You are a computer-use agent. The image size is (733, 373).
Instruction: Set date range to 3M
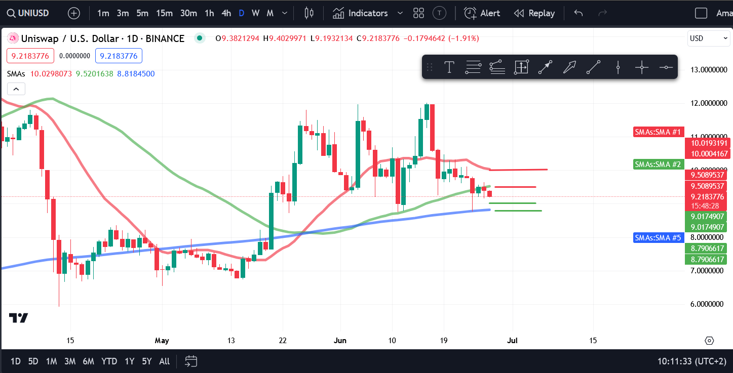[x=70, y=361]
